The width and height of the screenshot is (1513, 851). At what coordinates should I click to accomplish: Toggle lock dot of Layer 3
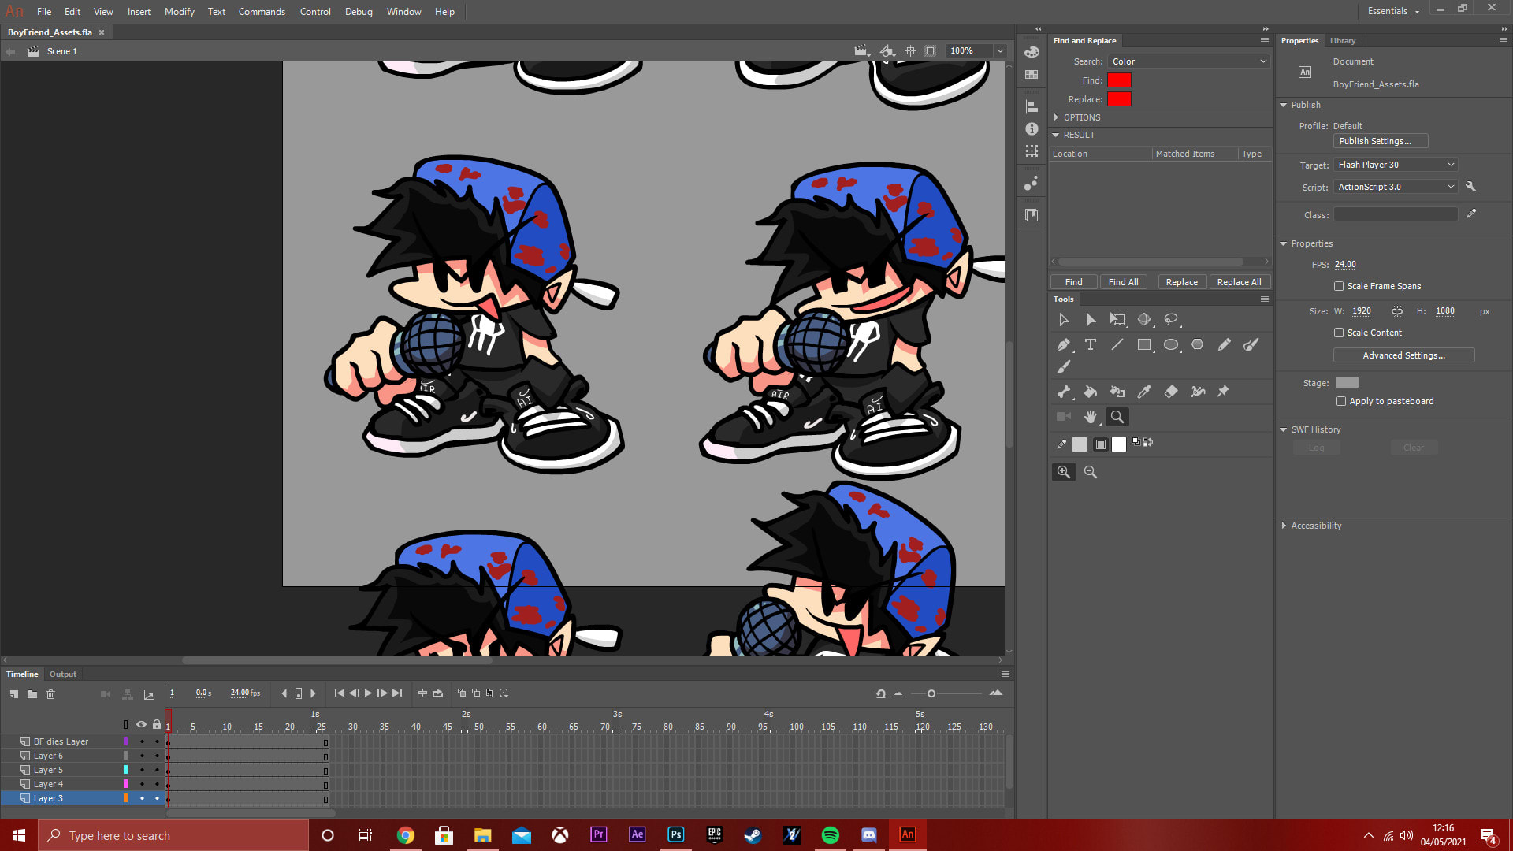(x=157, y=798)
